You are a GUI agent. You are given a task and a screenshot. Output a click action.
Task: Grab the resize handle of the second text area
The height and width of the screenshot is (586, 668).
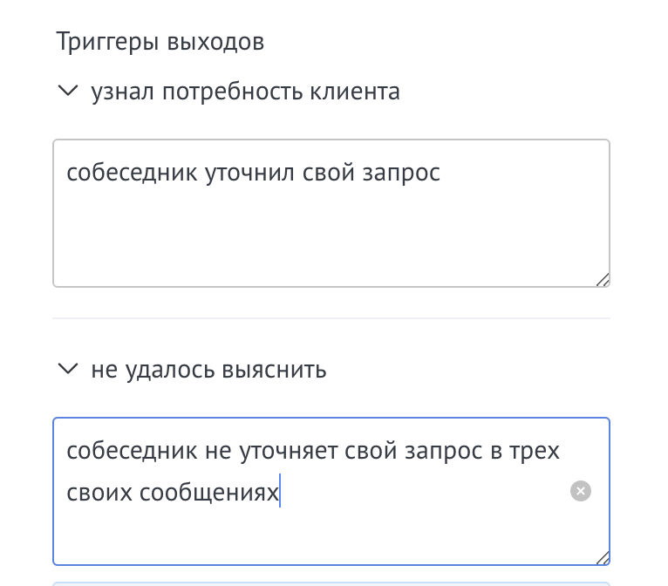[603, 558]
